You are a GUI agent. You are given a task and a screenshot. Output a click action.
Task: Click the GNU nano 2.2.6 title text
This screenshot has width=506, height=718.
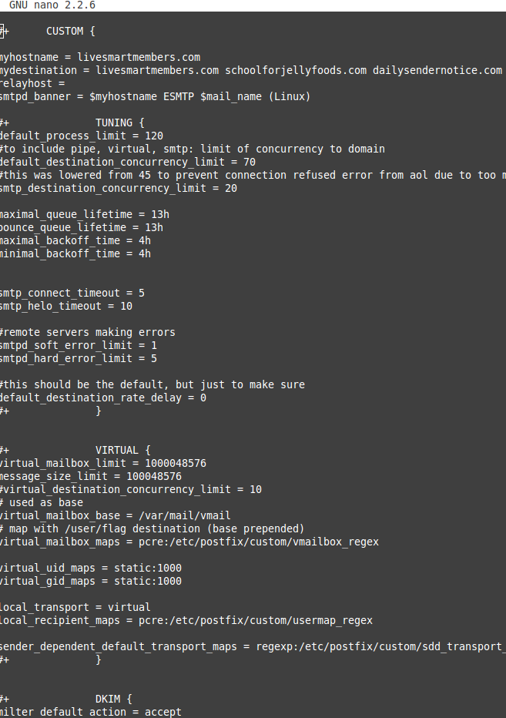click(x=52, y=5)
